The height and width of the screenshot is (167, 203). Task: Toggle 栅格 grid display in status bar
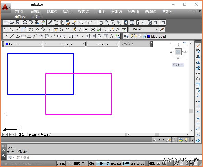pos(77,164)
